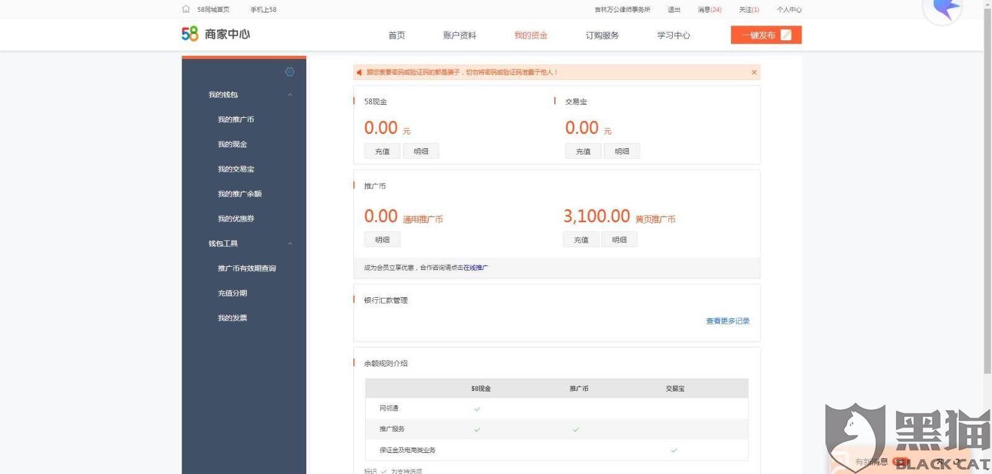The image size is (992, 474).
Task: Open 消息(24) messages link
Action: (x=709, y=10)
